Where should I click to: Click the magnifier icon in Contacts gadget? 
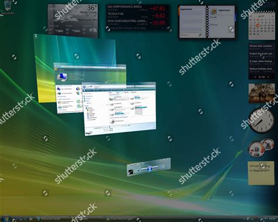click(x=200, y=35)
